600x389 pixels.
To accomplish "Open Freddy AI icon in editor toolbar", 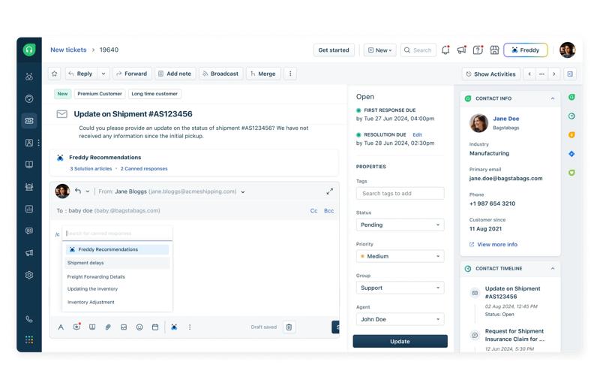I will point(174,327).
